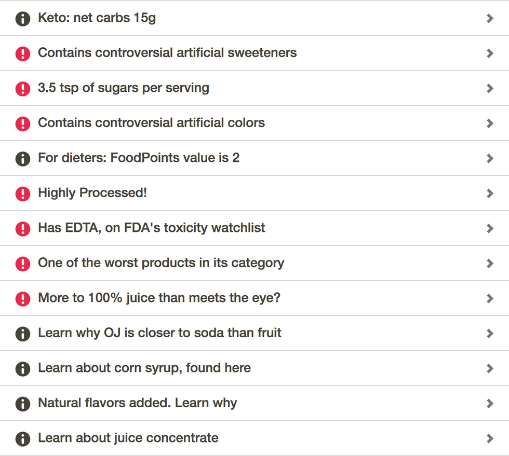This screenshot has height=456, width=509.
Task: Click info icon beside FoodPoints value
Action: tap(23, 159)
